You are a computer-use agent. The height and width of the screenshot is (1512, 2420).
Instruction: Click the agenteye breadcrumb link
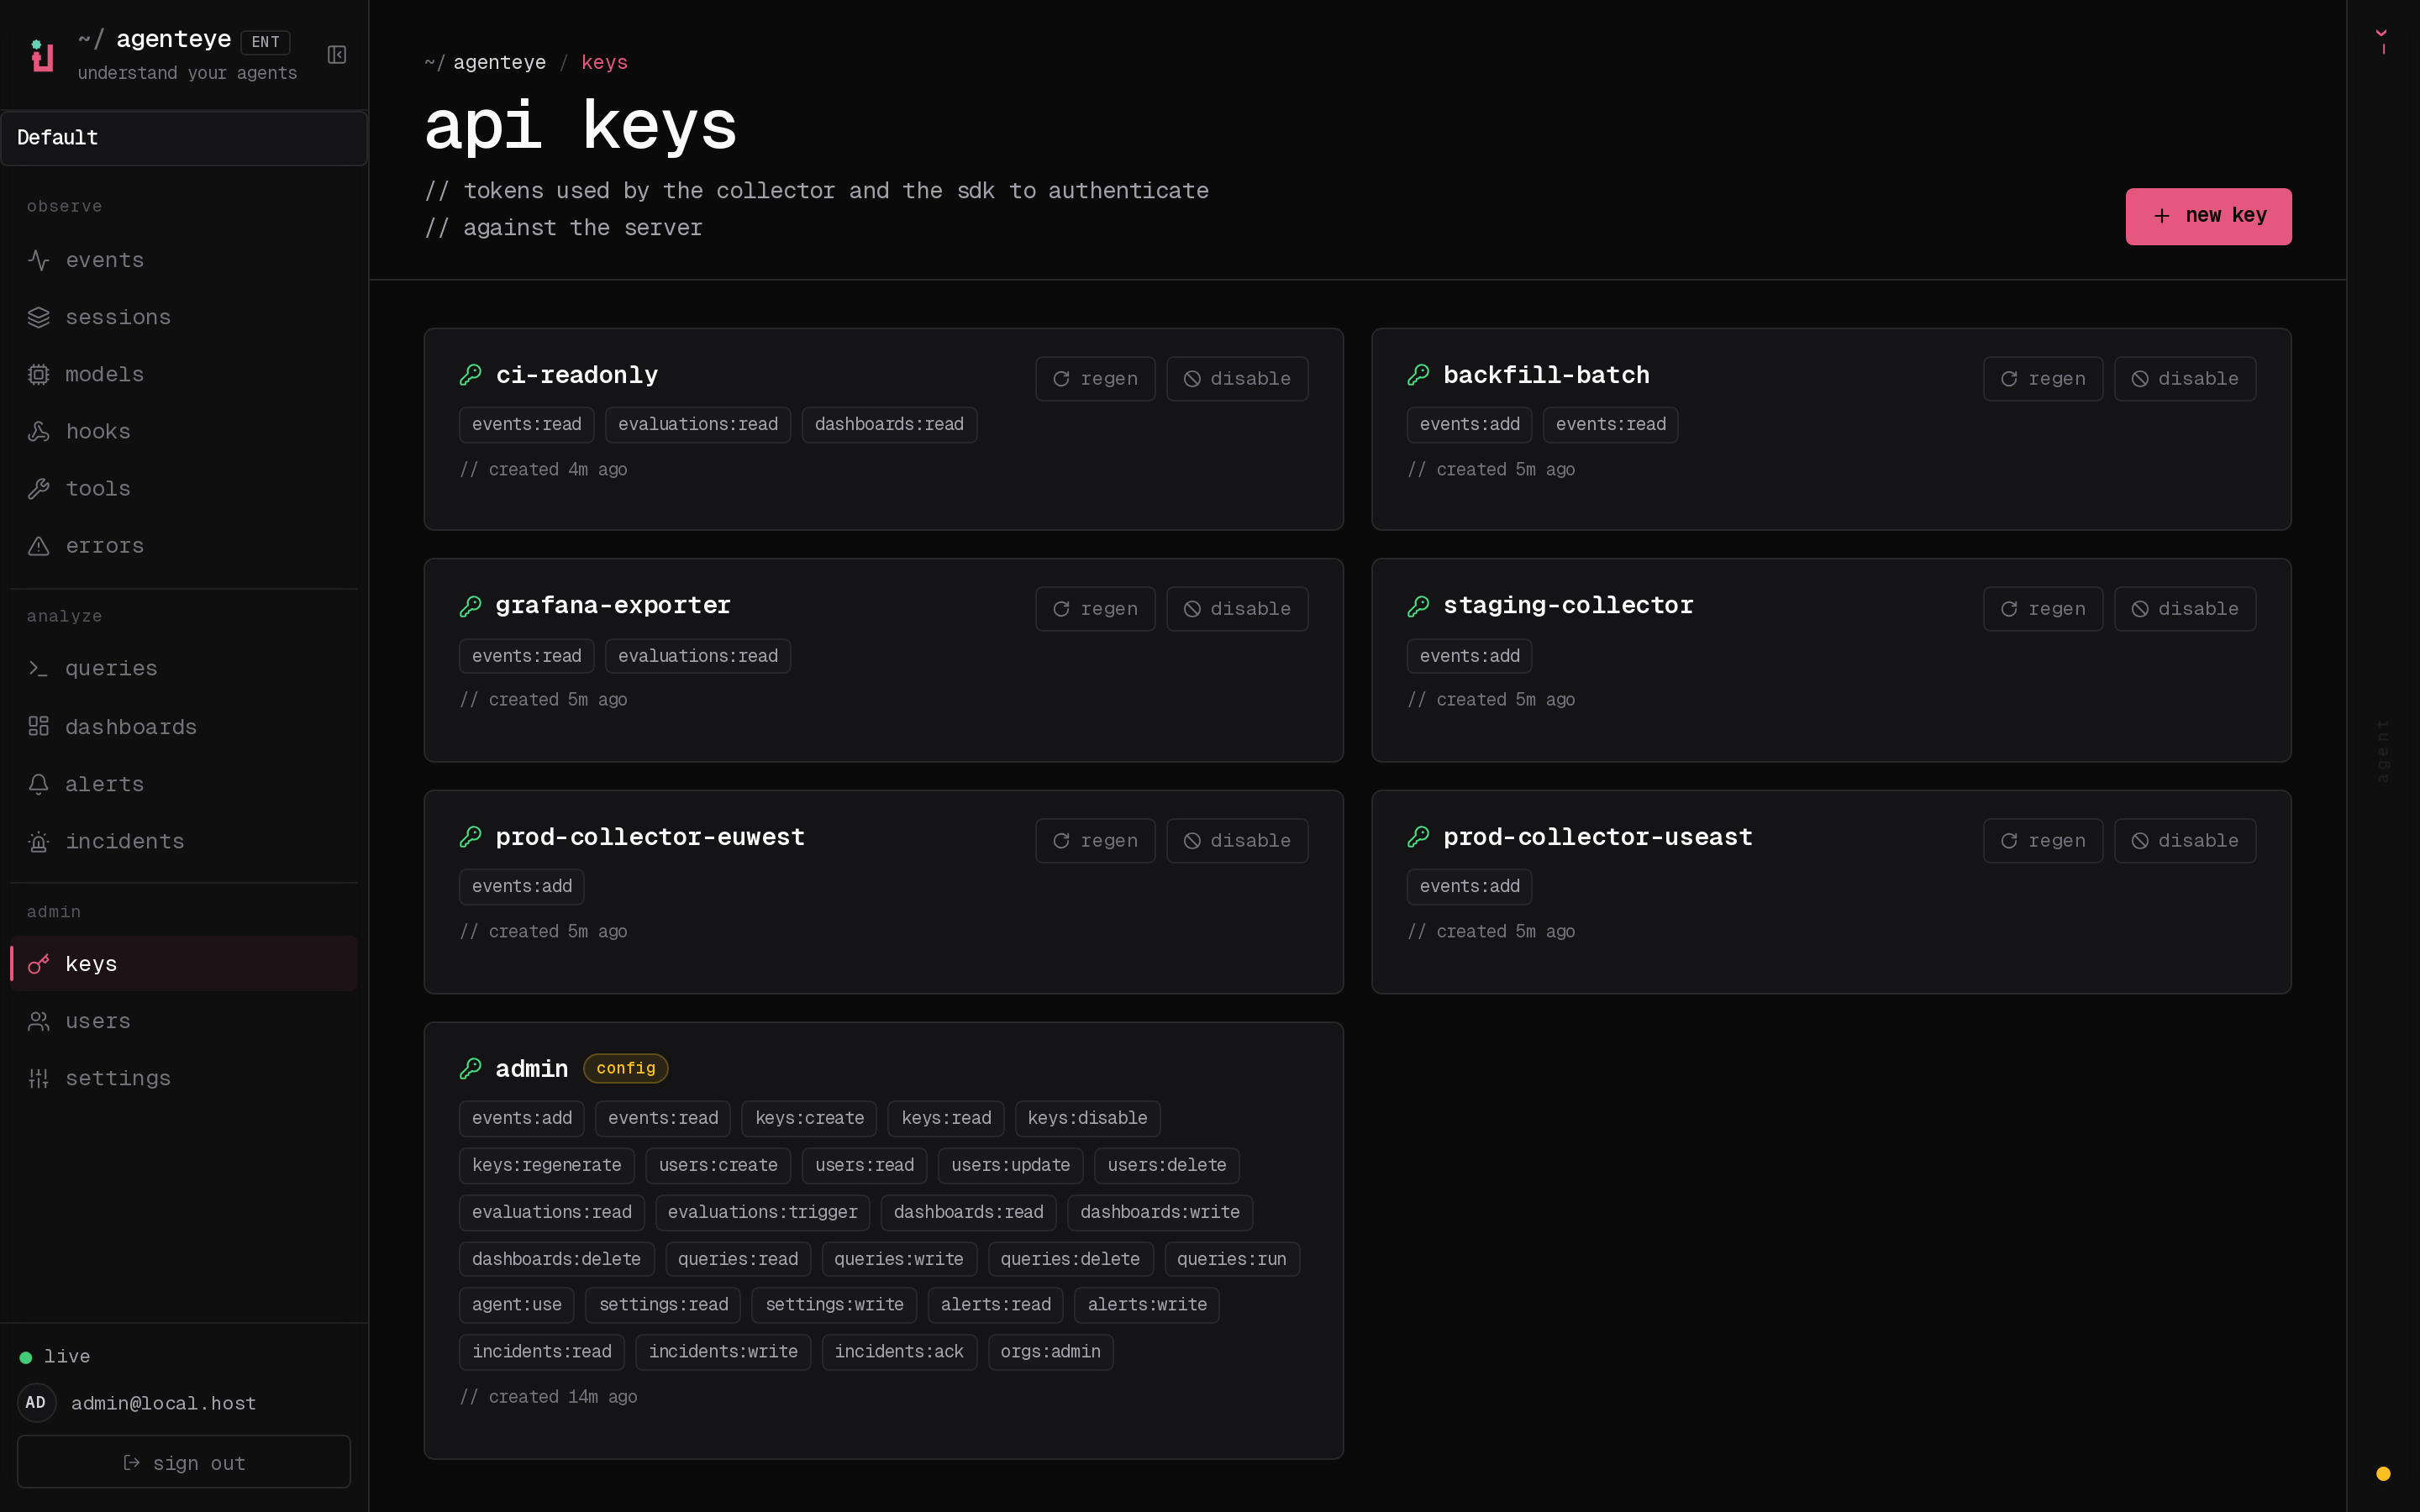(x=499, y=63)
